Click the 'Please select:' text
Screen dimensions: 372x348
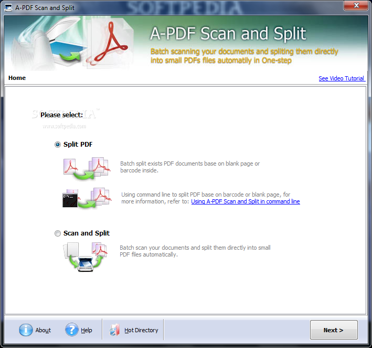tap(61, 115)
